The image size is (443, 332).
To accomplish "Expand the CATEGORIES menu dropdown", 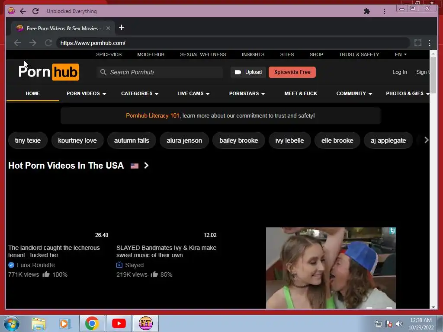I will point(140,93).
